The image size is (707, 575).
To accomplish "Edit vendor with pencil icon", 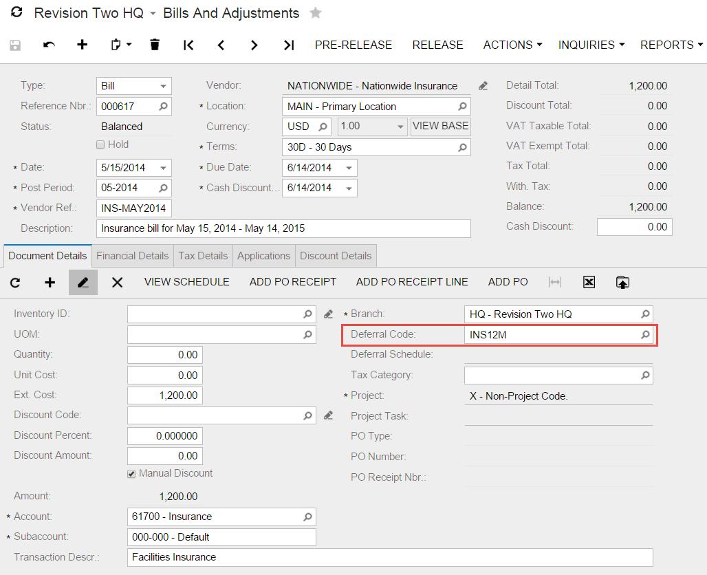I will click(483, 86).
